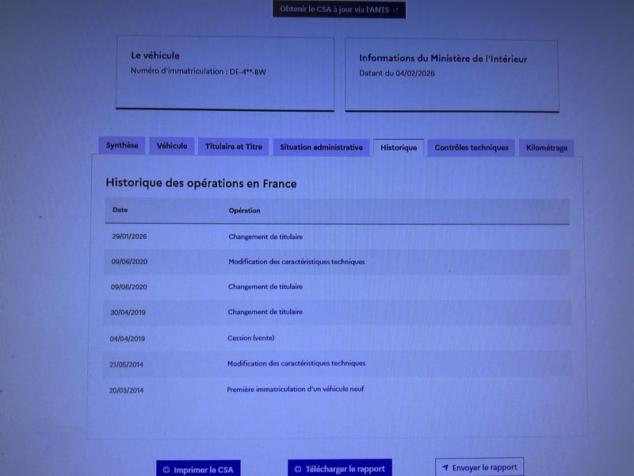Switch to the Véhicule tab

click(x=172, y=146)
